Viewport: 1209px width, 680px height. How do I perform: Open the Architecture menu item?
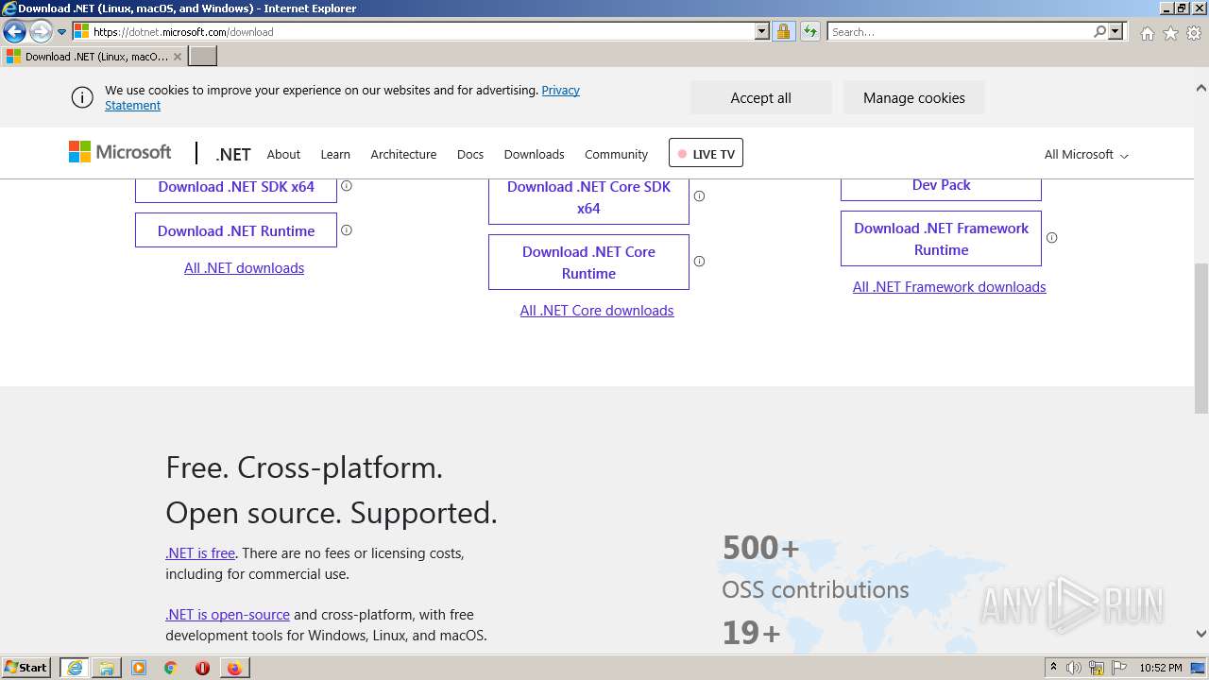pyautogui.click(x=403, y=154)
